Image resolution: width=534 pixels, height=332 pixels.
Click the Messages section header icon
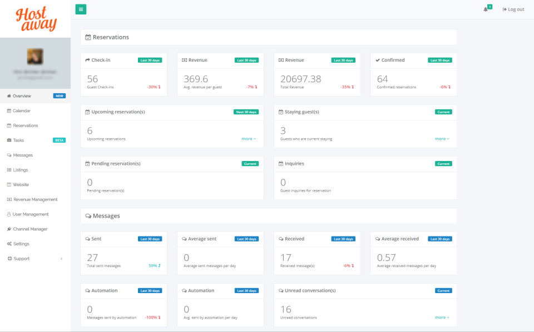88,216
